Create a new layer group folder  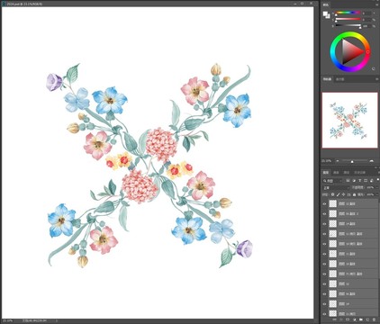[361, 320]
